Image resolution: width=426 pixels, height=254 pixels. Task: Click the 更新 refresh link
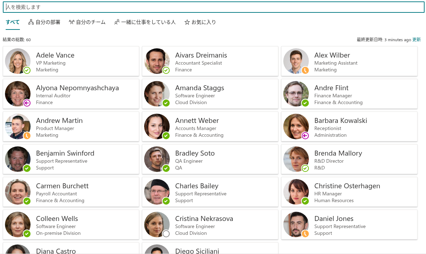[416, 40]
